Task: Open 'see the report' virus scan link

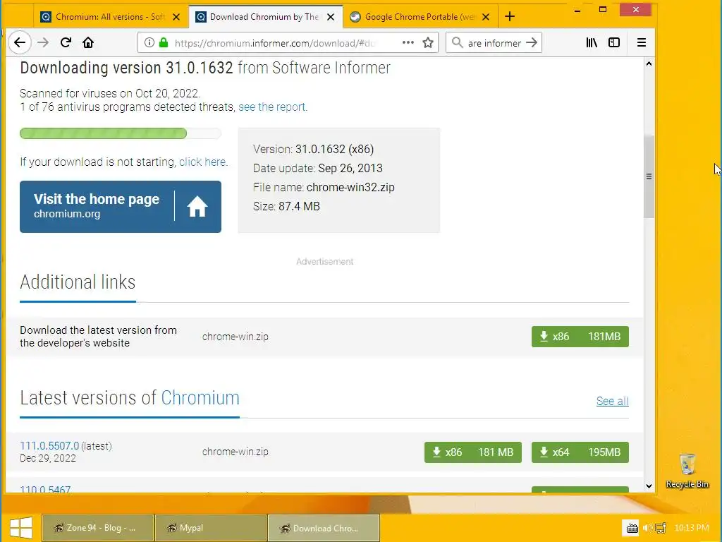Action: click(x=273, y=107)
